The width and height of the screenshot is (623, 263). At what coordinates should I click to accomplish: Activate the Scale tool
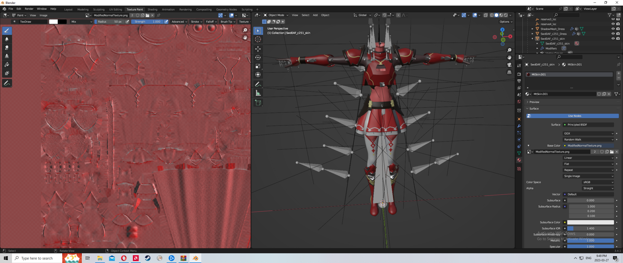click(258, 66)
